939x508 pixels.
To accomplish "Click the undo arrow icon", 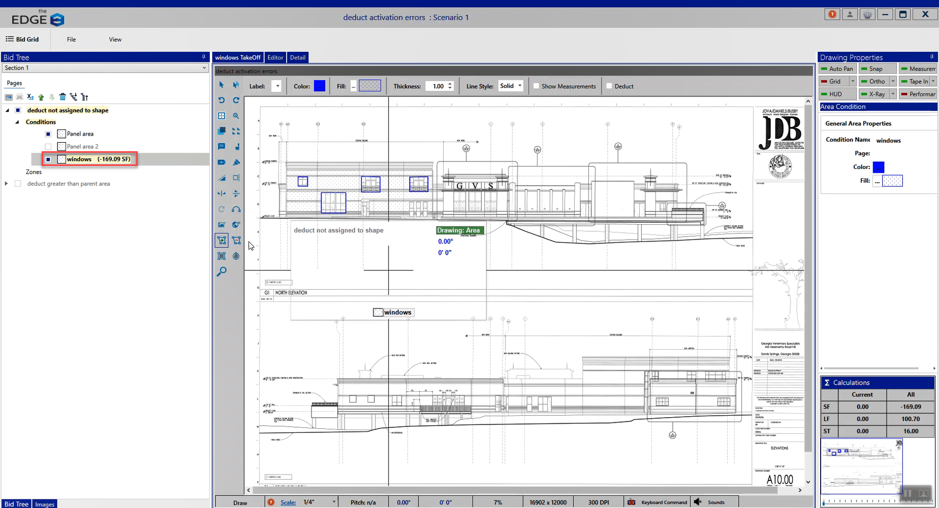I will tap(222, 100).
